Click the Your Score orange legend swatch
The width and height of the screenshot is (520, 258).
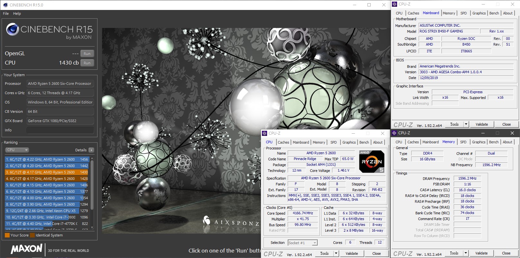coord(7,235)
